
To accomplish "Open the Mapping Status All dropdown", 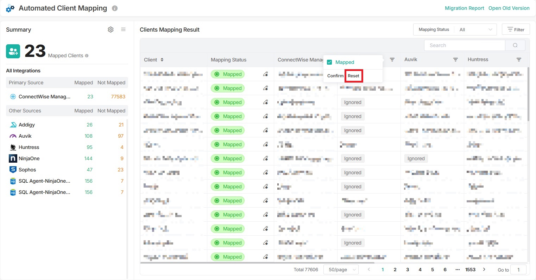I will point(475,30).
